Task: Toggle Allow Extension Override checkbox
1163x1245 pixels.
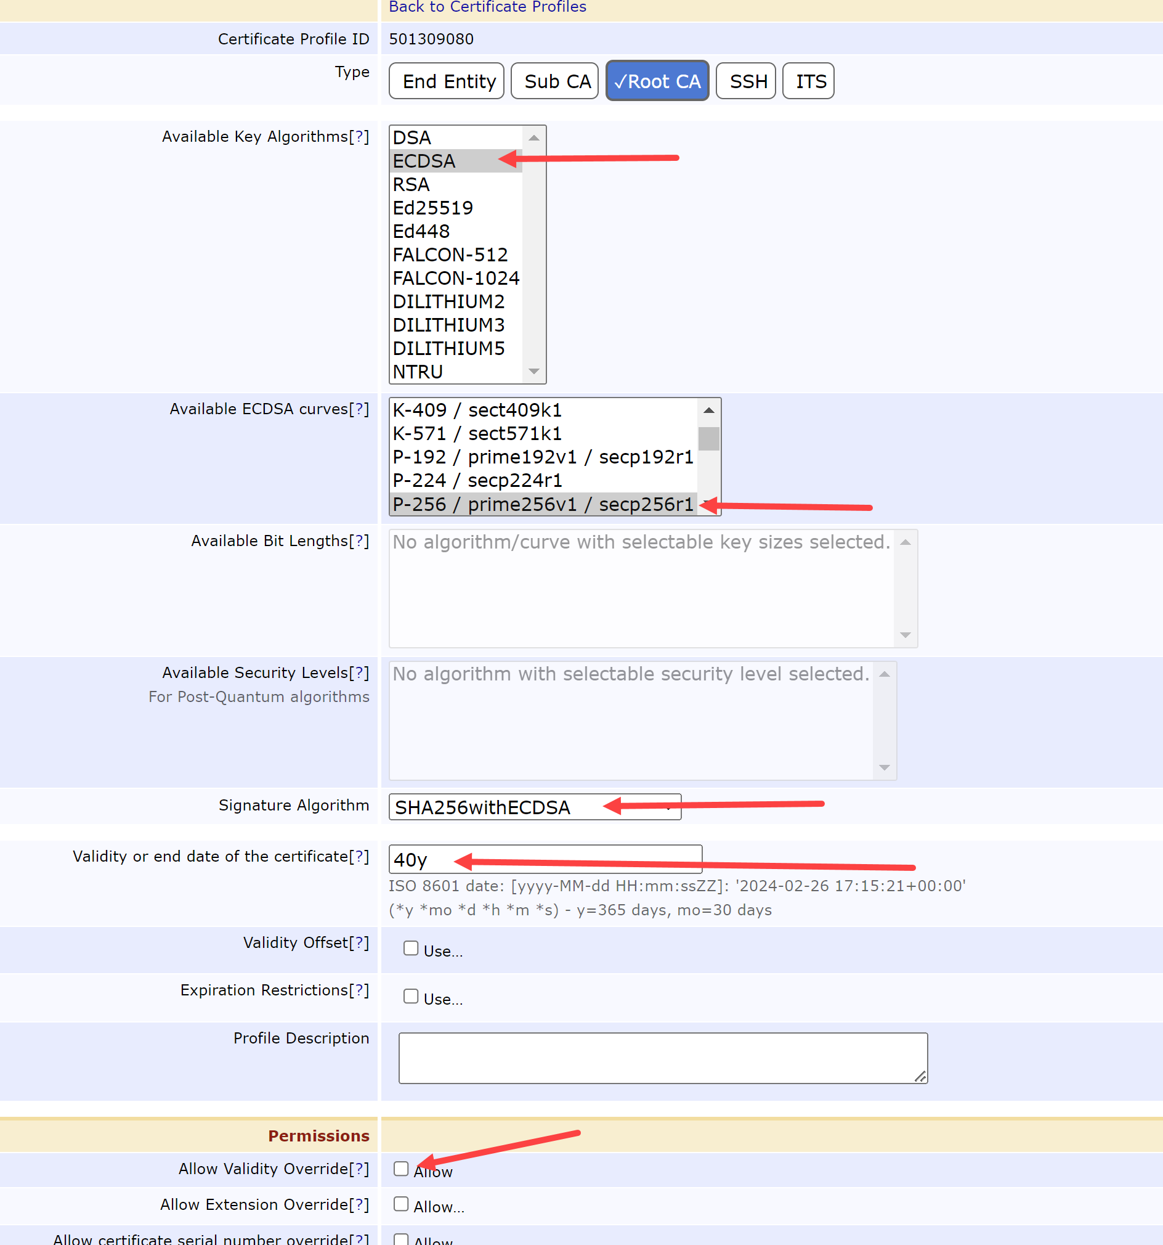Action: point(401,1204)
